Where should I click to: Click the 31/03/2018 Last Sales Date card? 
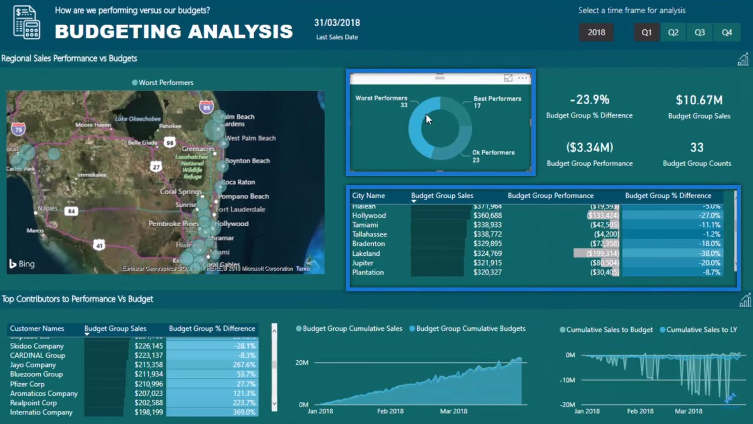[x=337, y=29]
